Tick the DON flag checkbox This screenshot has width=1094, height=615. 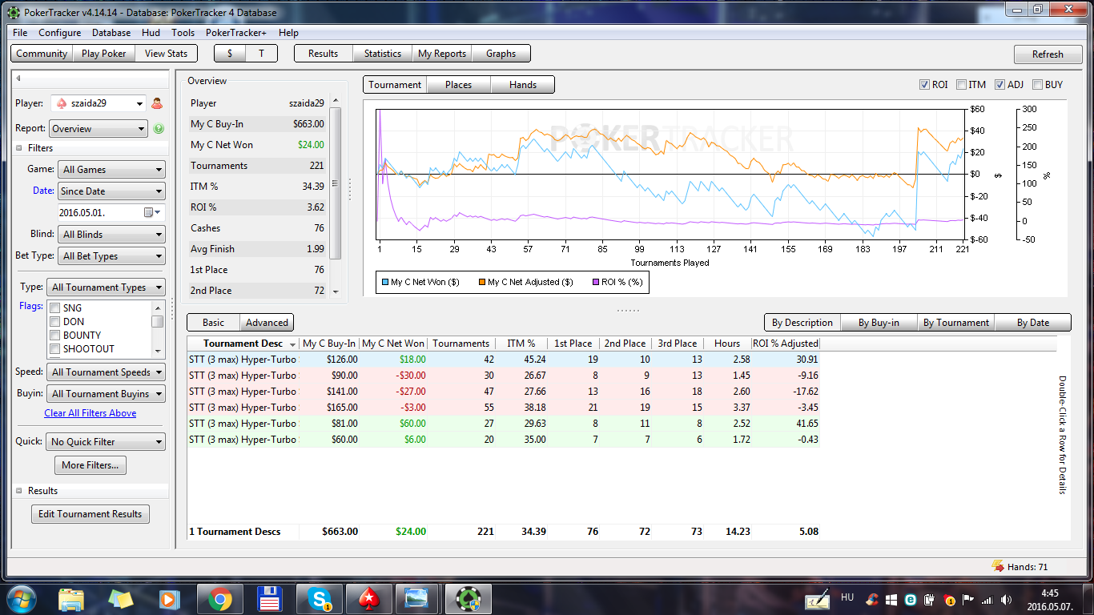pos(54,322)
